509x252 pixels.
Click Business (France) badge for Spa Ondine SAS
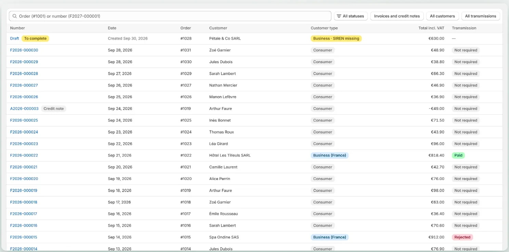(x=330, y=237)
